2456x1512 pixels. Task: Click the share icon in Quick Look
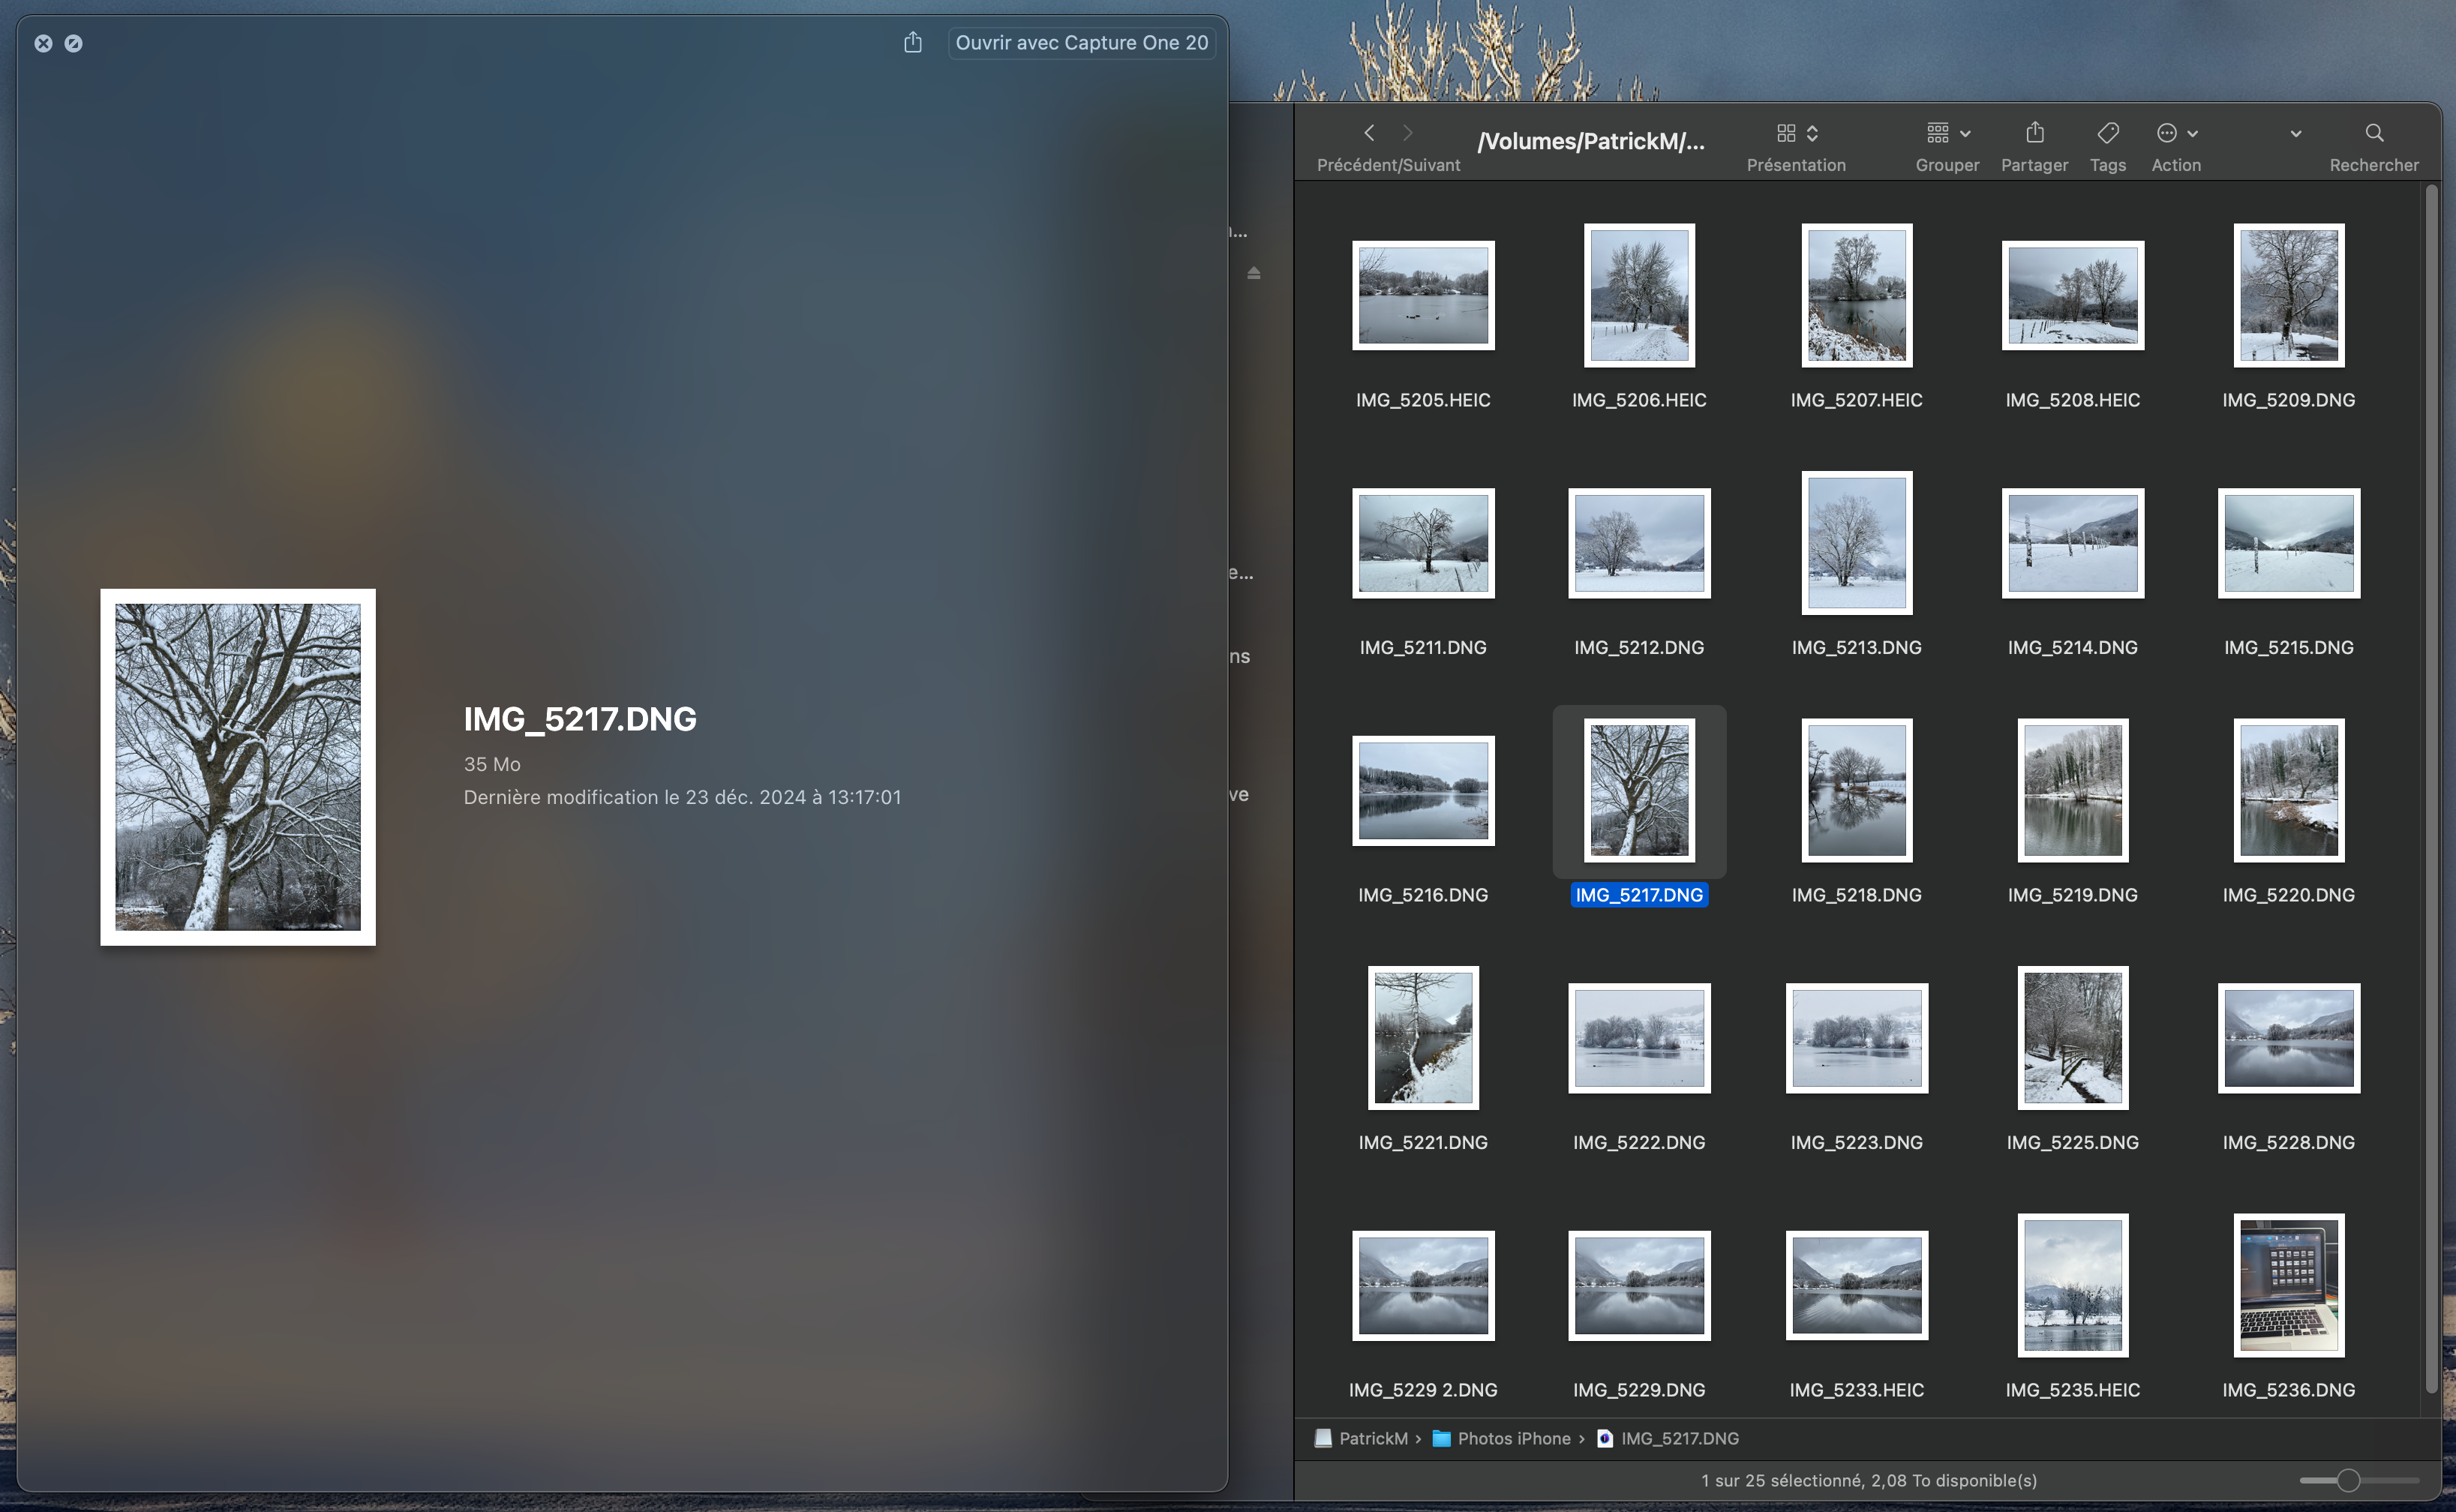point(912,43)
